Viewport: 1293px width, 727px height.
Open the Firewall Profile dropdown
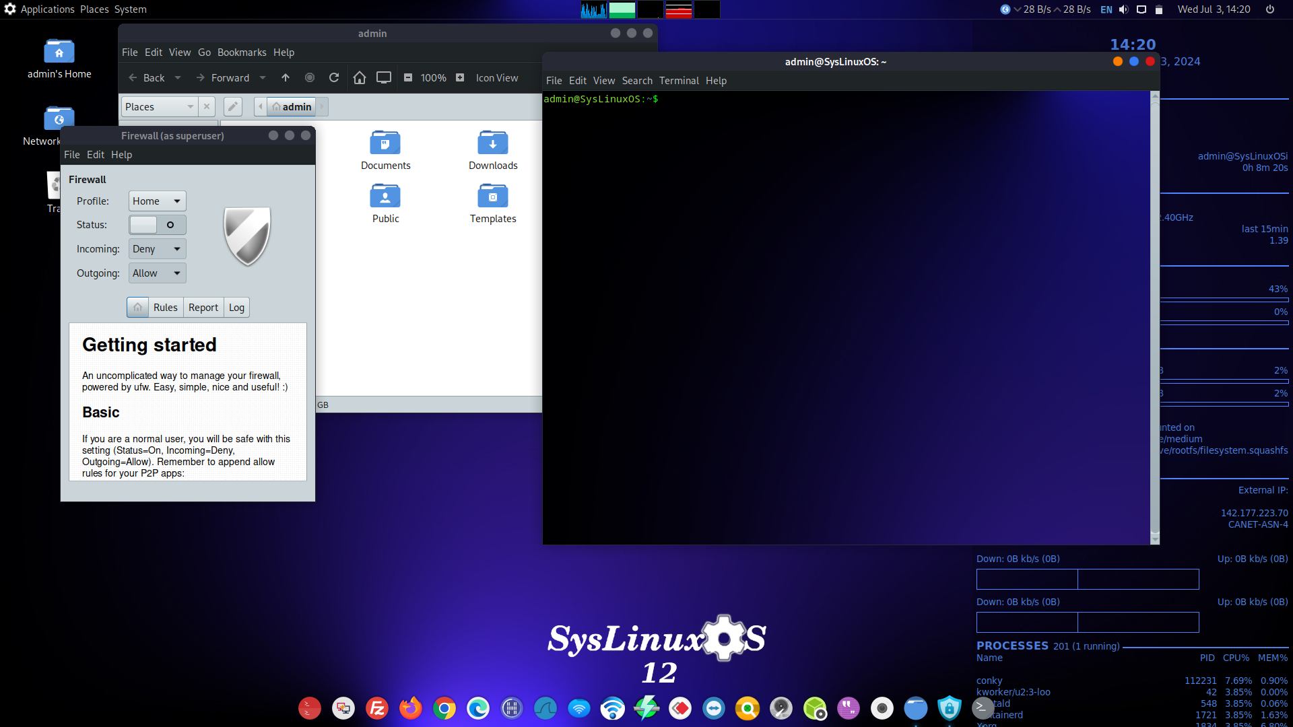(x=157, y=201)
